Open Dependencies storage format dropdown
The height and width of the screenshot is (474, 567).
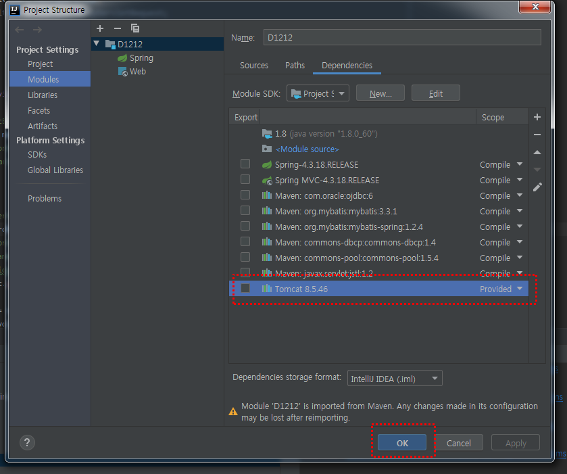pyautogui.click(x=395, y=379)
